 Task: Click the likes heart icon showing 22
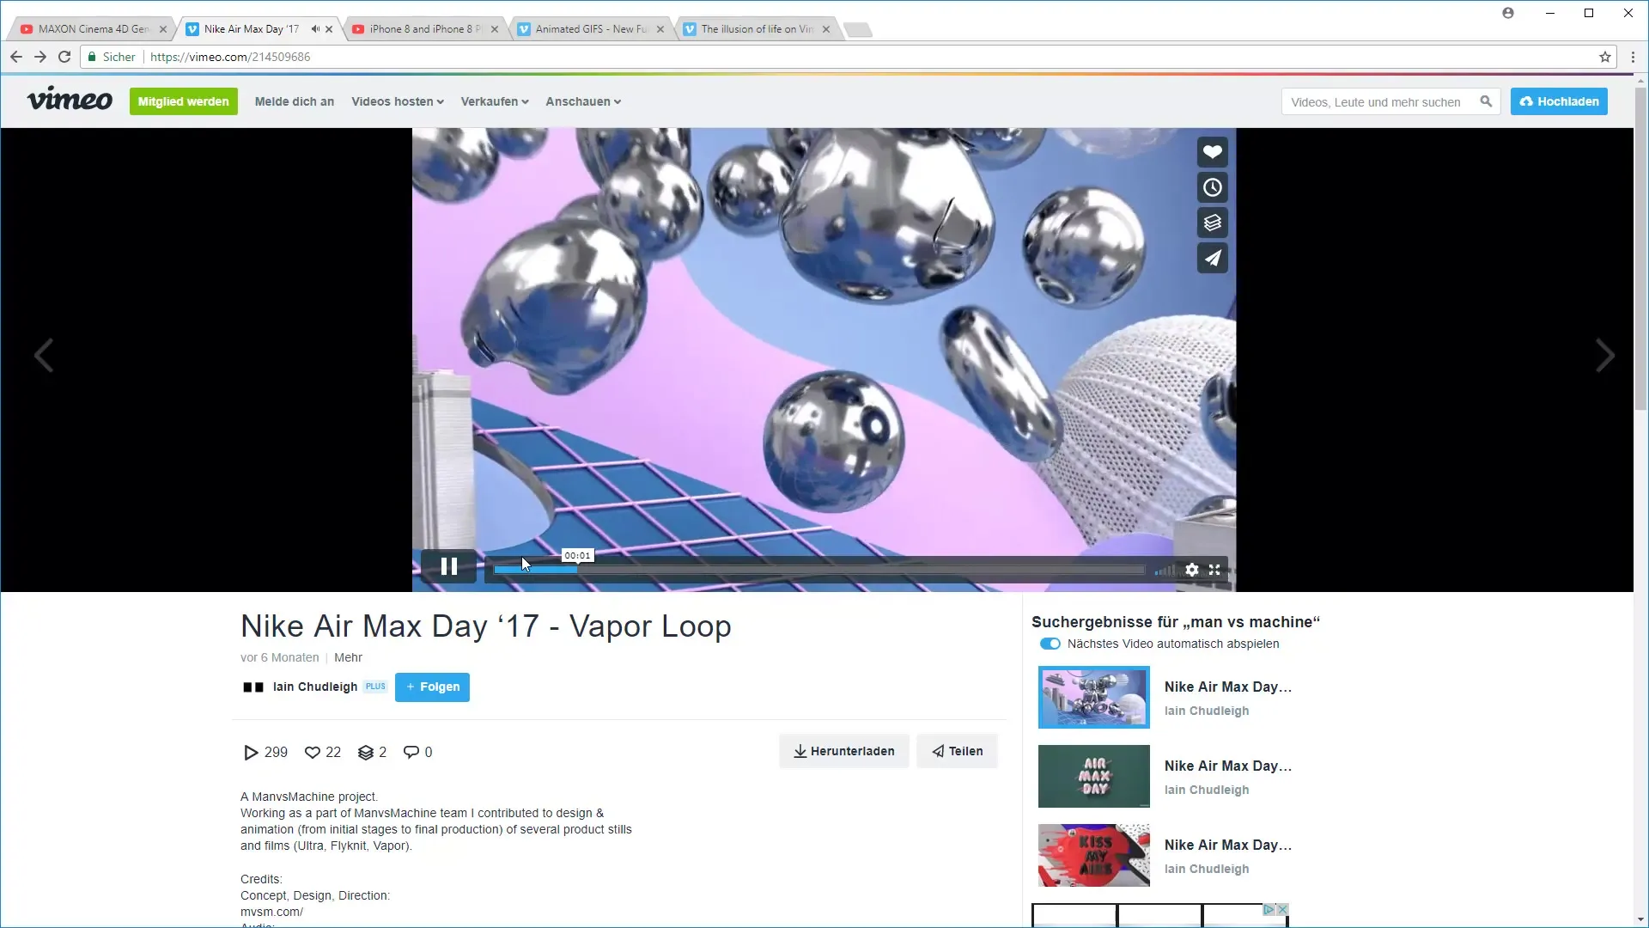pyautogui.click(x=313, y=753)
